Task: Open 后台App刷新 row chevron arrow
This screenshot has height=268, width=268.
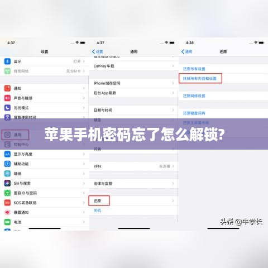Action: pos(173,93)
